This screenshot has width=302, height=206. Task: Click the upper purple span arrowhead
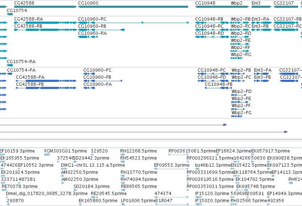point(225,125)
